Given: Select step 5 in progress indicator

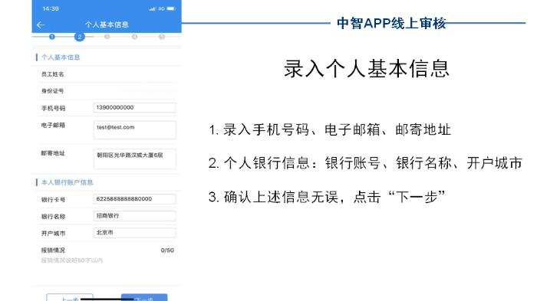Looking at the screenshot, I should (x=162, y=37).
